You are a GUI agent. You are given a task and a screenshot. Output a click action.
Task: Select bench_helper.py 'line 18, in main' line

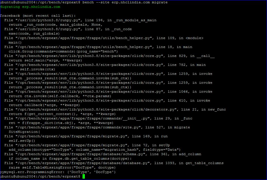click(x=98, y=47)
